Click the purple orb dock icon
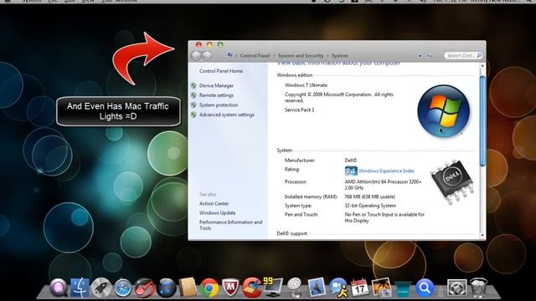The height and width of the screenshot is (301, 536). click(x=59, y=288)
